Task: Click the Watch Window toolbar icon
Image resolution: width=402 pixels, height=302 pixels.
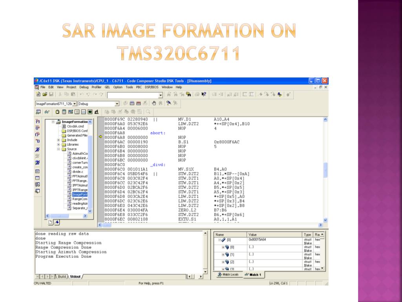Action: coord(38,112)
